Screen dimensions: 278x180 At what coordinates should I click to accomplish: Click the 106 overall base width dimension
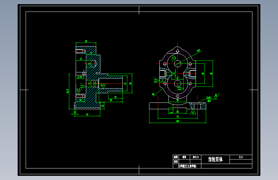[x=177, y=121]
